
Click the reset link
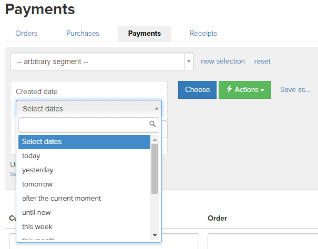point(262,61)
